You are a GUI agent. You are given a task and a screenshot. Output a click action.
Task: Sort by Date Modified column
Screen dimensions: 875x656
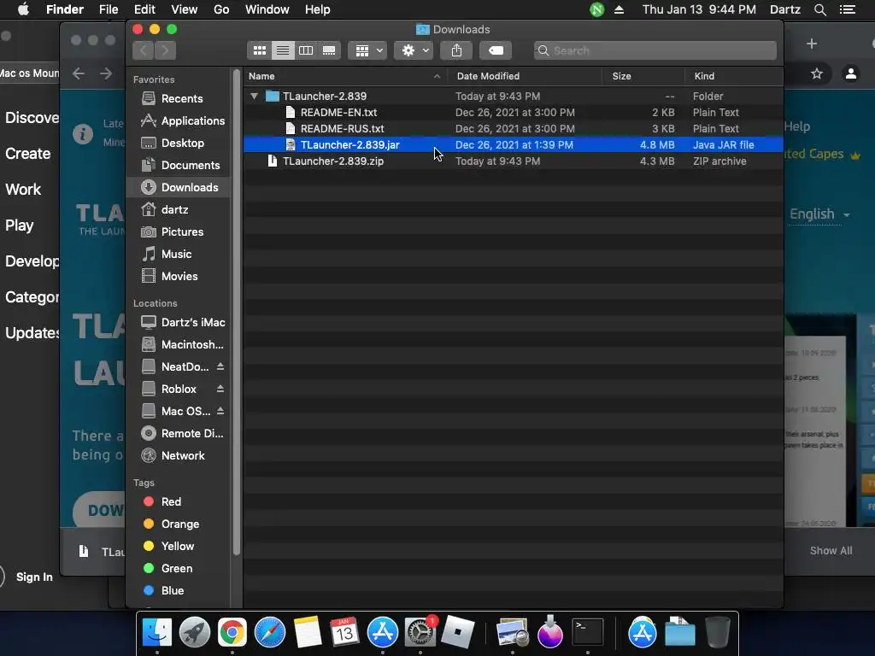click(x=525, y=76)
